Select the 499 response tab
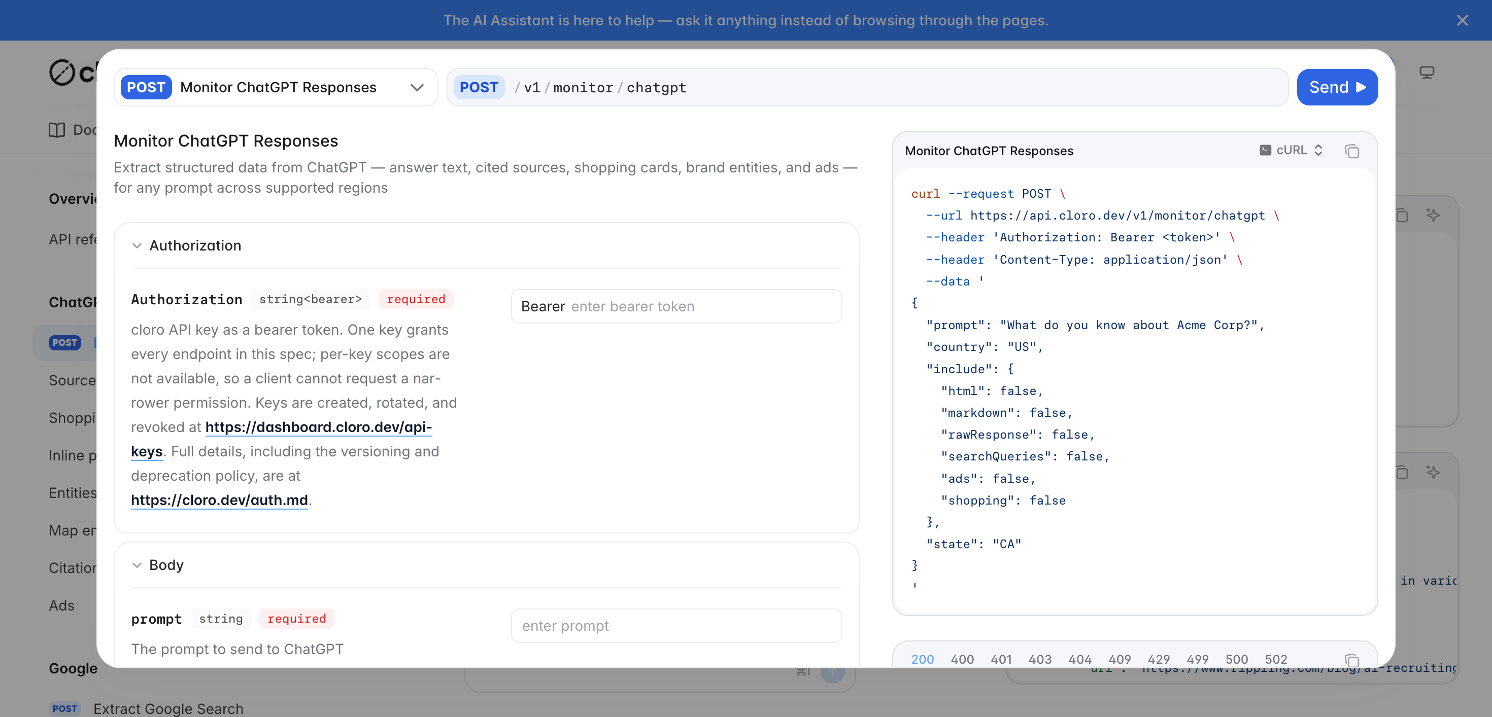 click(x=1197, y=659)
